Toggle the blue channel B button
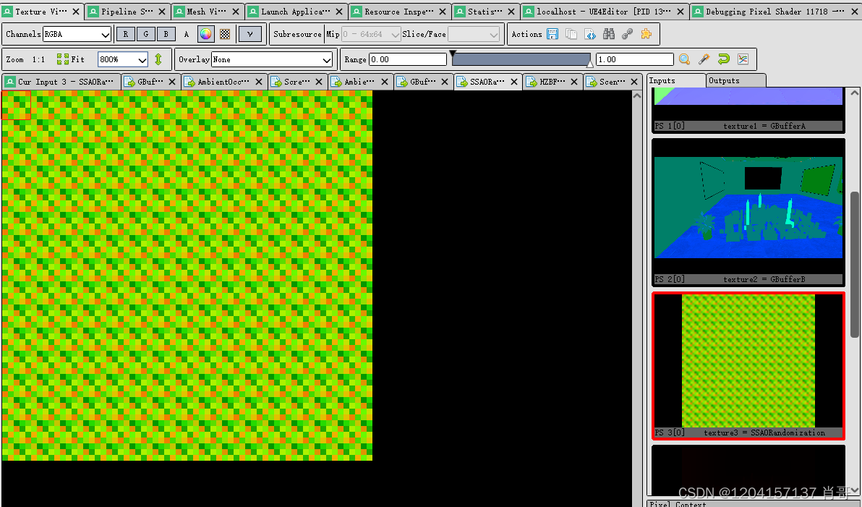This screenshot has height=507, width=862. 166,34
